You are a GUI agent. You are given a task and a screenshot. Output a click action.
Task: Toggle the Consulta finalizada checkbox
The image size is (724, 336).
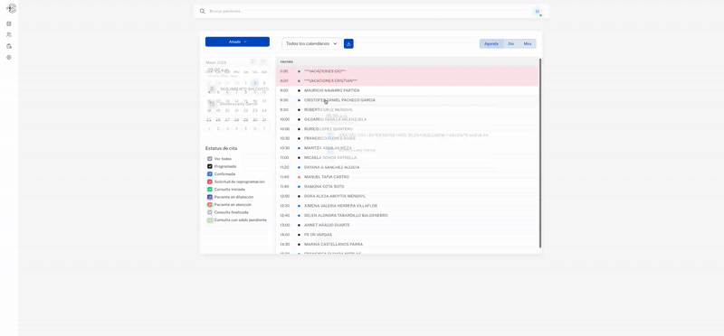210,212
